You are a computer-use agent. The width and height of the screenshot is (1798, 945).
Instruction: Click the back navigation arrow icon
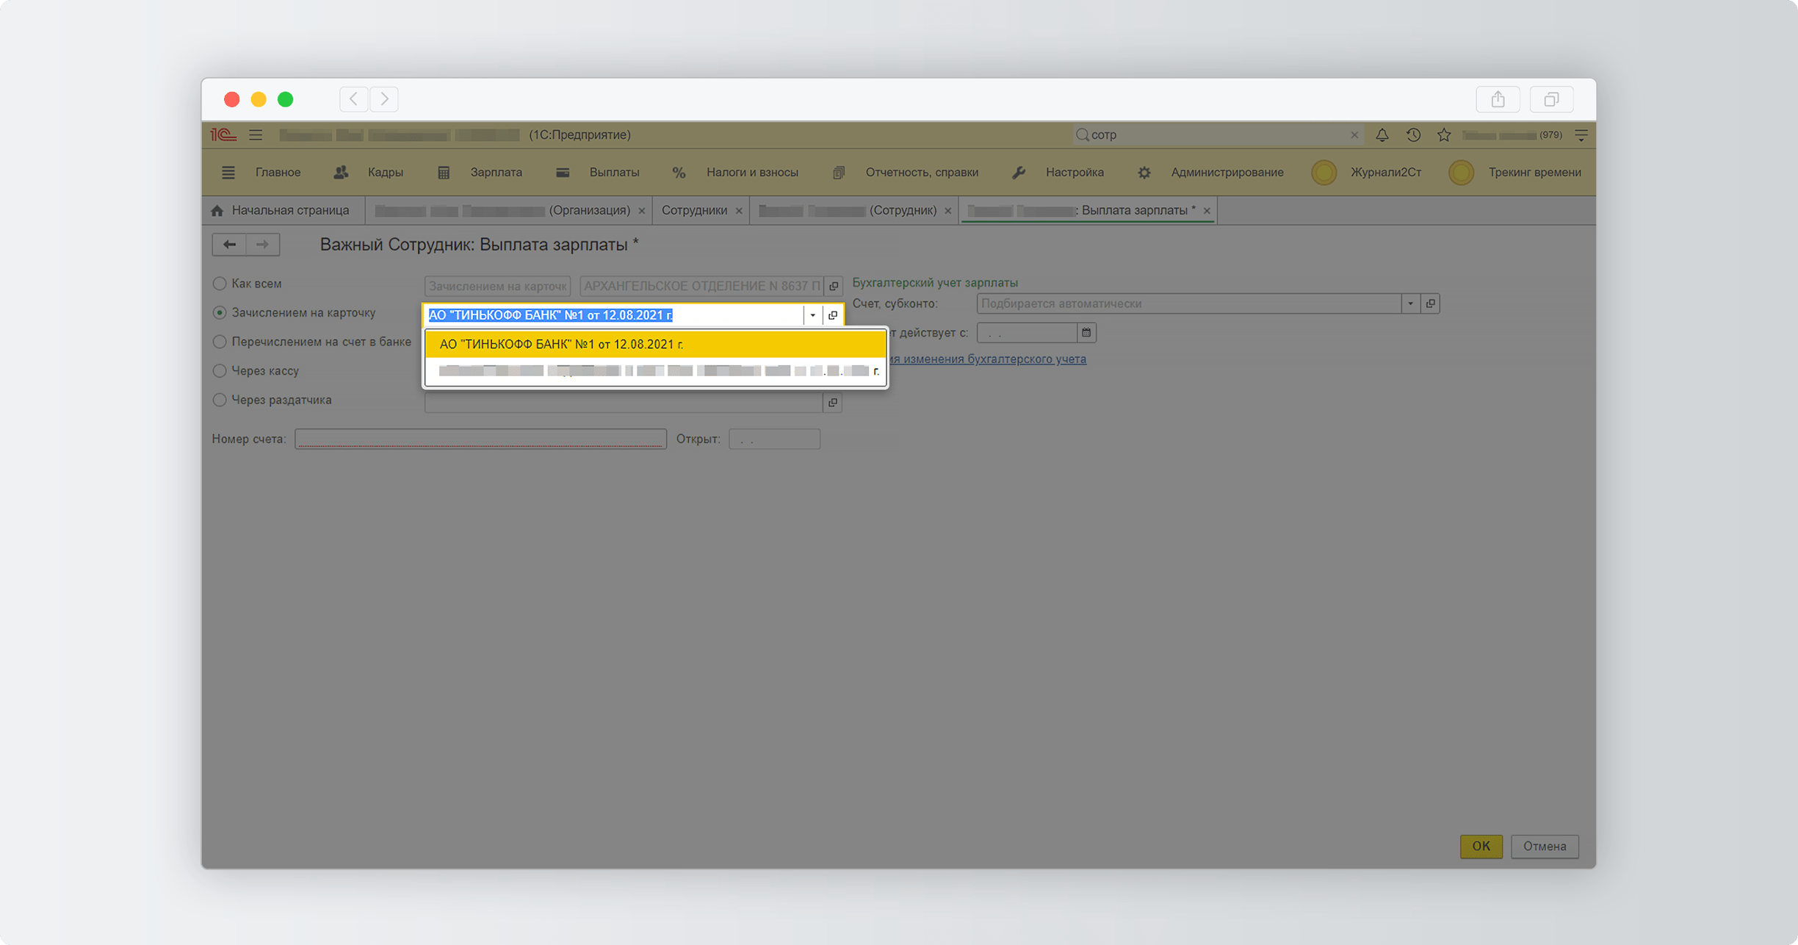tap(229, 245)
